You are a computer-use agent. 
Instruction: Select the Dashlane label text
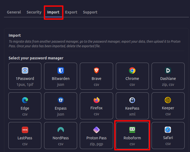(x=168, y=79)
